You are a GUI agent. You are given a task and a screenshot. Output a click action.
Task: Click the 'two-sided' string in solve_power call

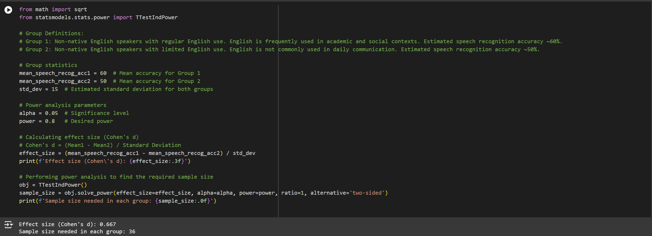[367, 193]
